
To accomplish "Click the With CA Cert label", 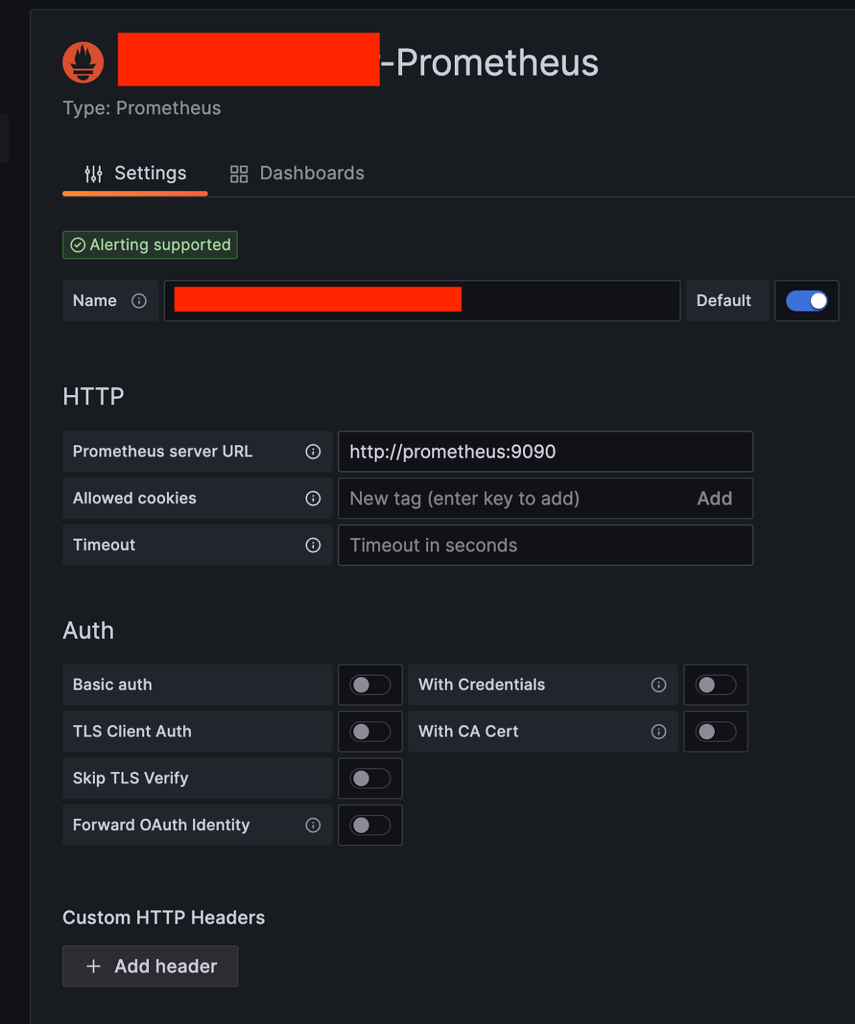I will [468, 732].
